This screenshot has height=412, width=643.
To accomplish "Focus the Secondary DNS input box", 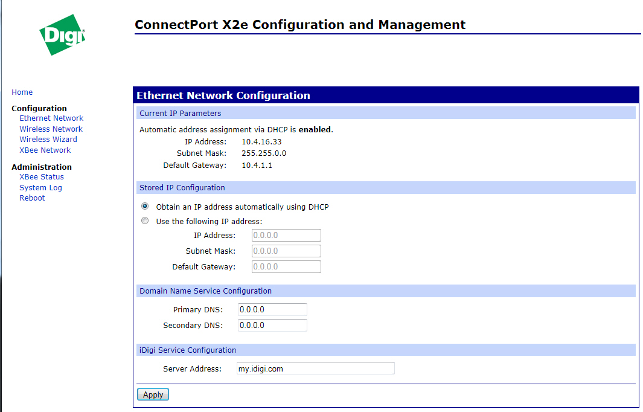I will [272, 326].
